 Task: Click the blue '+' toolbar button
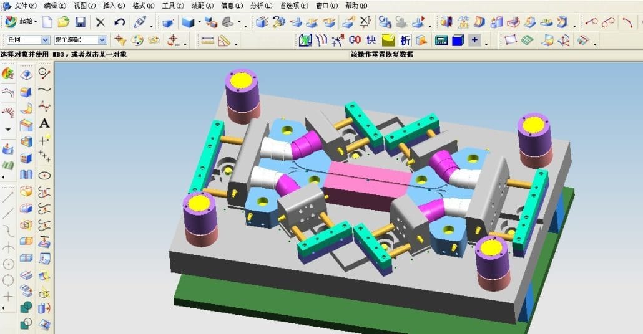[475, 41]
